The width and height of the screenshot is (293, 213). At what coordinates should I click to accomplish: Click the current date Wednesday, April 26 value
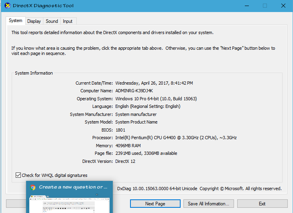[154, 83]
